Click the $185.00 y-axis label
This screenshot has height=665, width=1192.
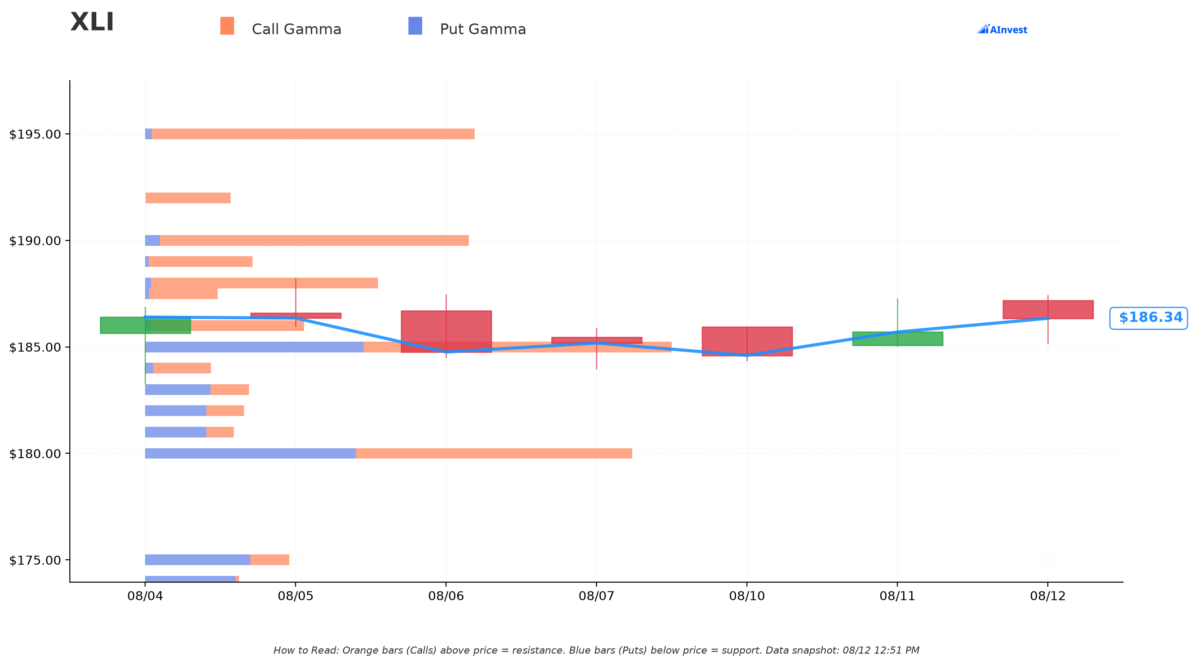35,347
